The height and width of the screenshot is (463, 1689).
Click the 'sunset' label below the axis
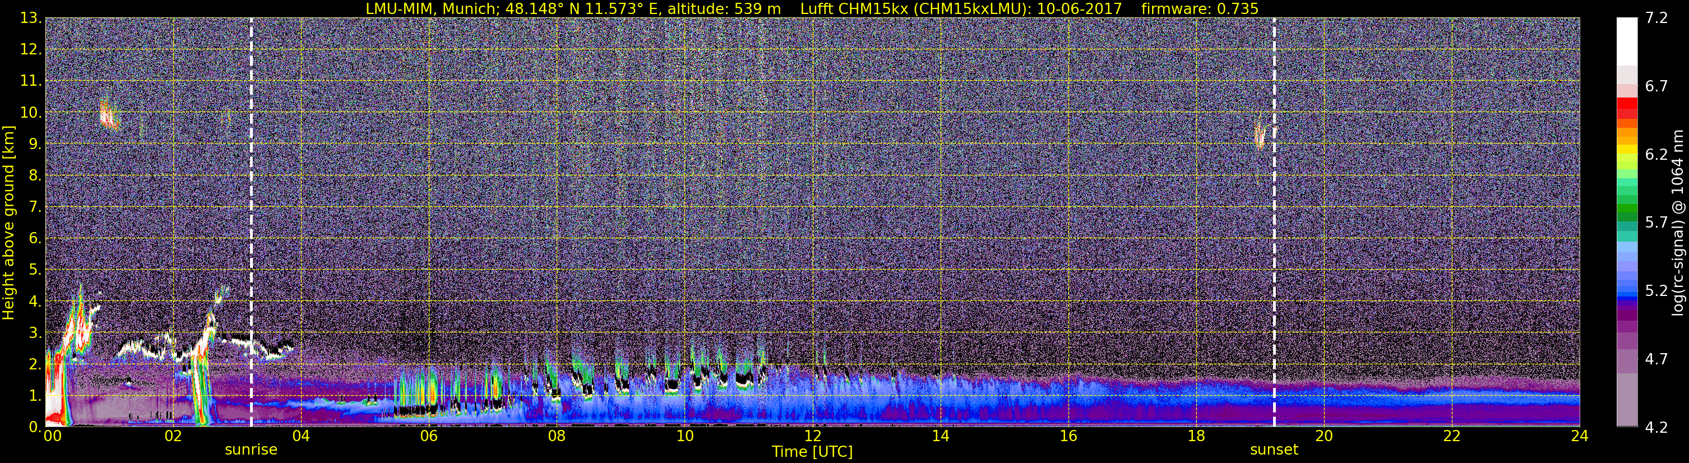pyautogui.click(x=1274, y=450)
